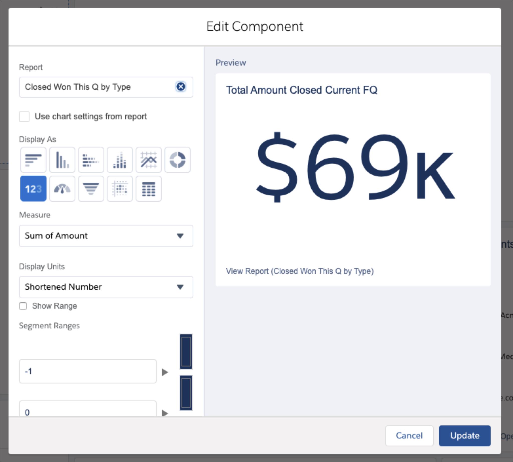Select the gauge/speedometer display icon
The image size is (513, 462).
click(x=62, y=188)
